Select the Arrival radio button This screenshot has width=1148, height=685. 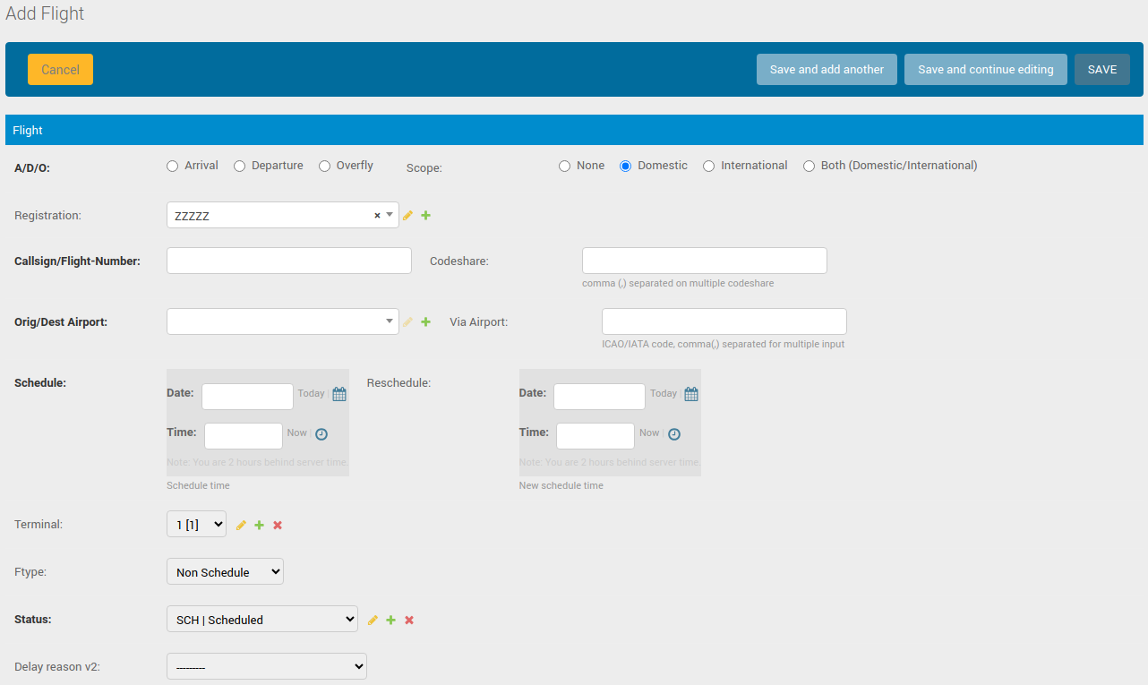(x=173, y=166)
